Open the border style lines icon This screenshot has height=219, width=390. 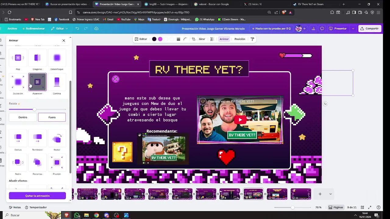tap(179, 39)
